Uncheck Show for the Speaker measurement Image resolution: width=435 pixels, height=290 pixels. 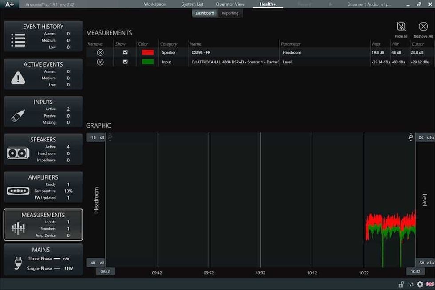tap(125, 52)
